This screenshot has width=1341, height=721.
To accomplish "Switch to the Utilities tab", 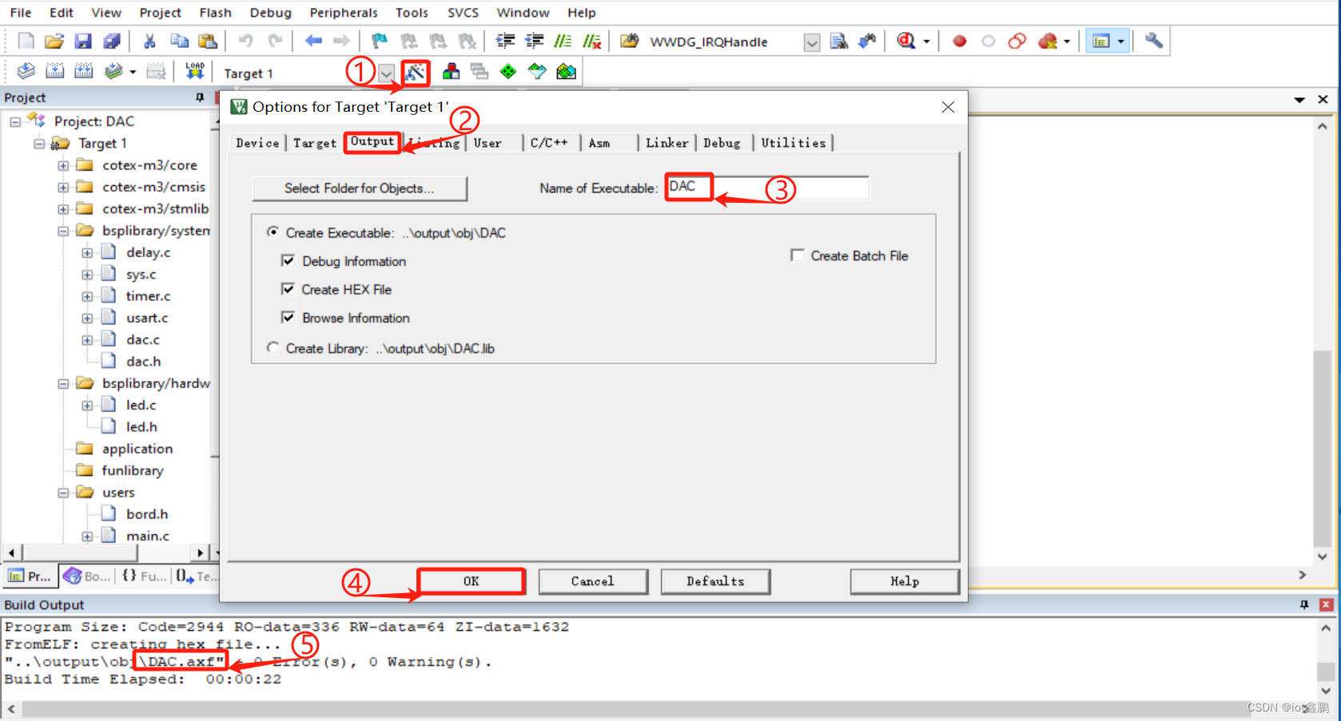I will [x=793, y=143].
